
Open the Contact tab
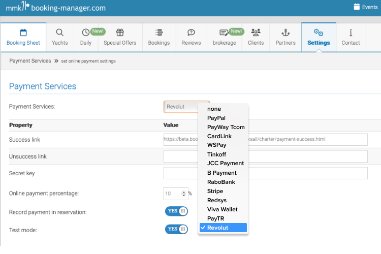coord(351,37)
